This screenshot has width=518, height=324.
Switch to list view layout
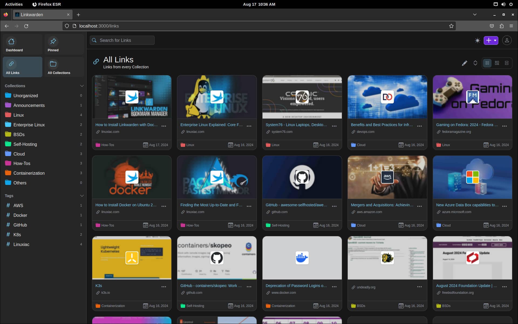pos(507,63)
